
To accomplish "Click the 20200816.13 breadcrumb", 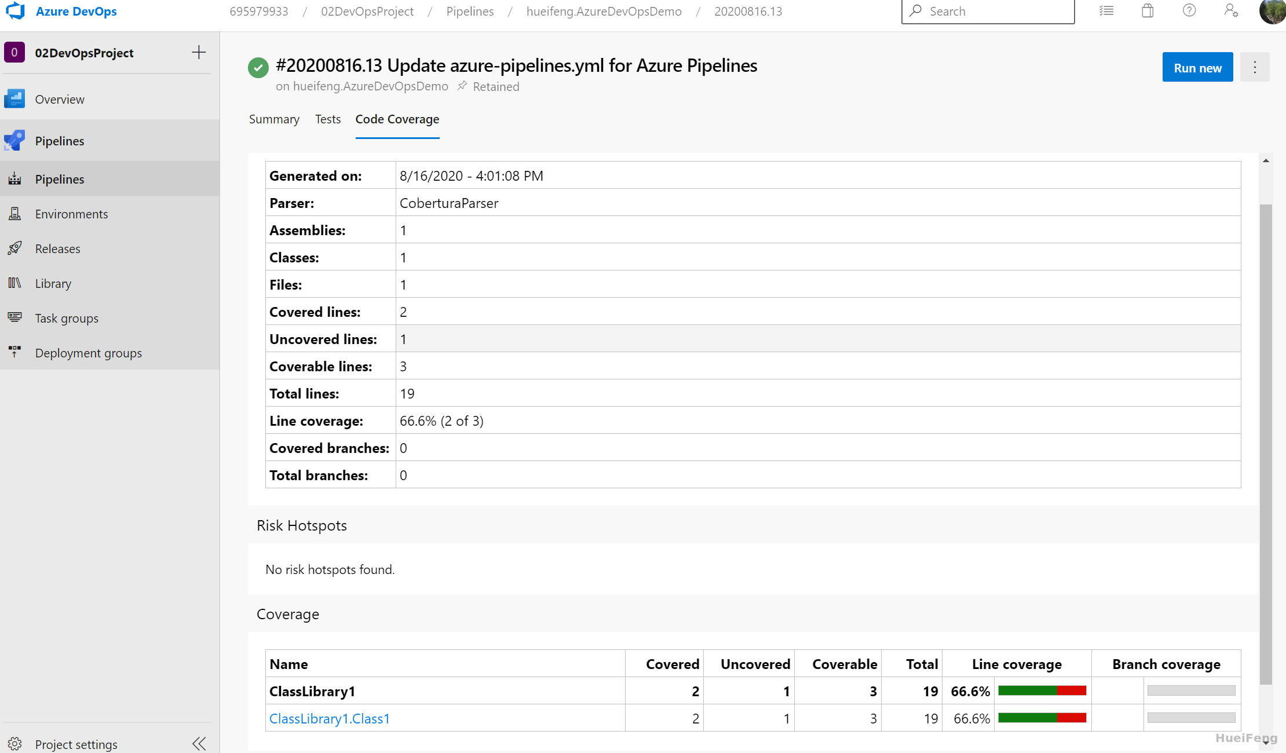I will pos(748,11).
